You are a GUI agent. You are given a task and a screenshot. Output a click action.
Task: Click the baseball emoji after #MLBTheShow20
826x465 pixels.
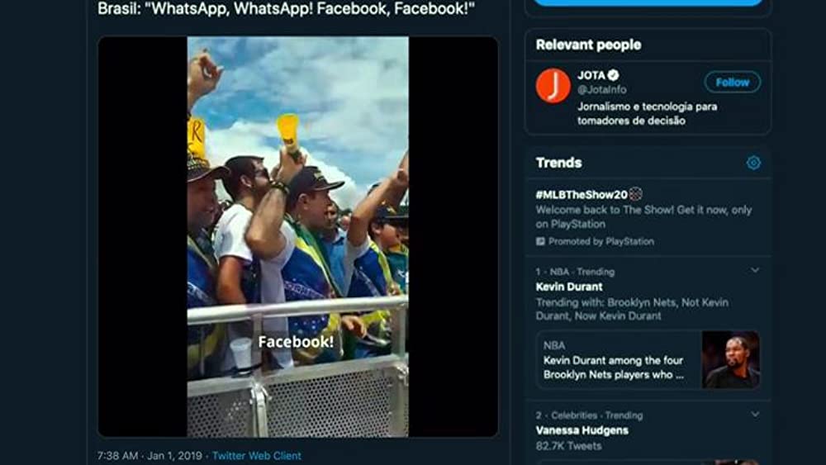[x=636, y=194]
